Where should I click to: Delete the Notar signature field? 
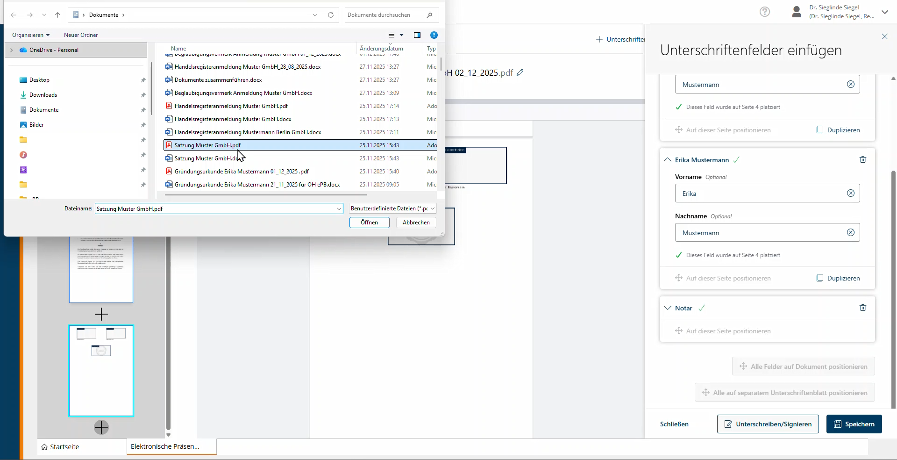pos(862,308)
